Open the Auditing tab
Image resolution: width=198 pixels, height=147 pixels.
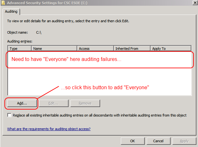[11, 11]
